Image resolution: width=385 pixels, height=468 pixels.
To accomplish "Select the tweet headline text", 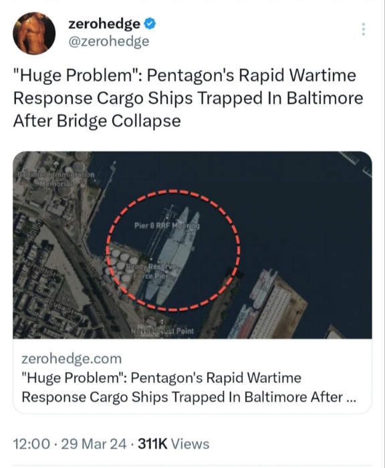I will (188, 98).
